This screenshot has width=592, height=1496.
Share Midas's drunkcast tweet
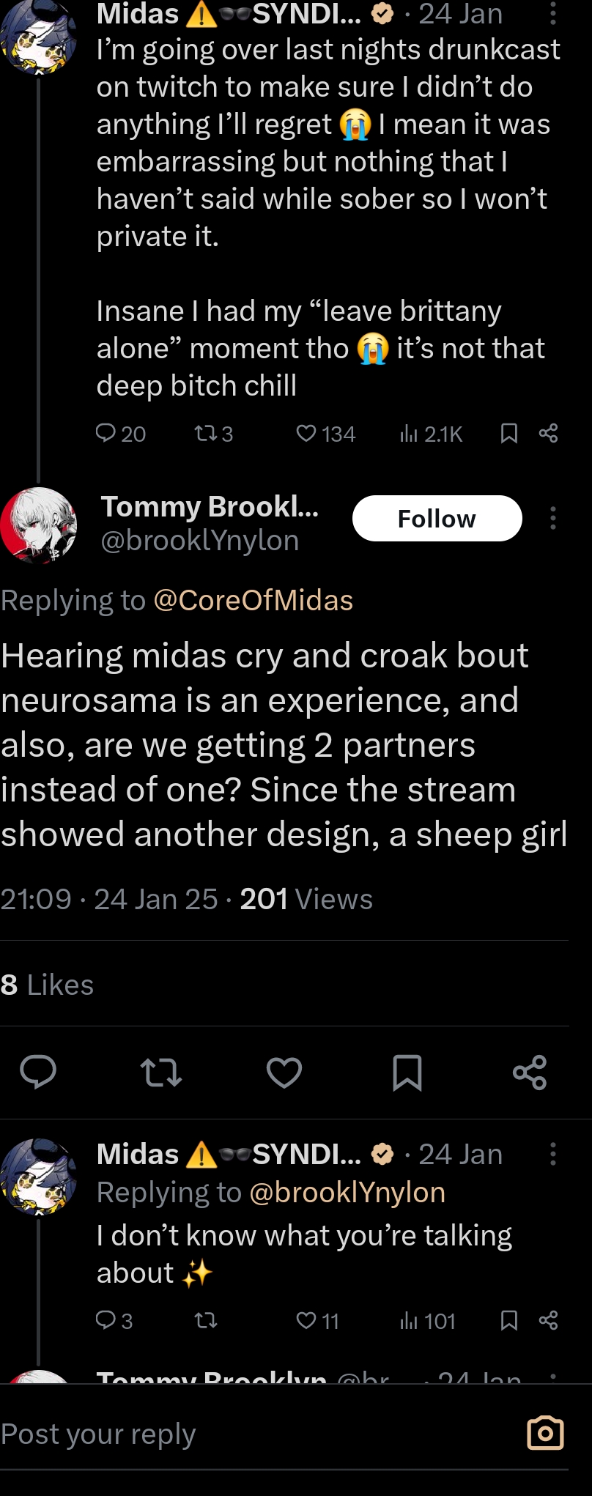(x=549, y=434)
